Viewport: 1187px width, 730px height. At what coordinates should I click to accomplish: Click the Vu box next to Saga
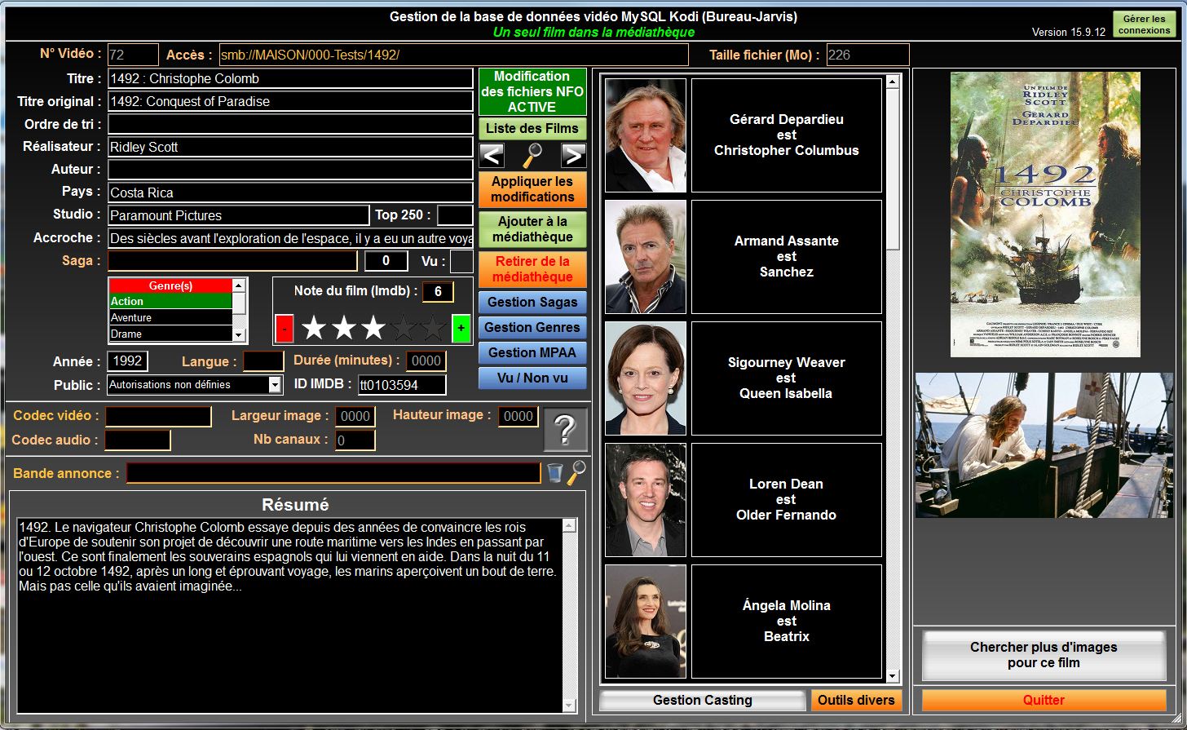click(461, 261)
